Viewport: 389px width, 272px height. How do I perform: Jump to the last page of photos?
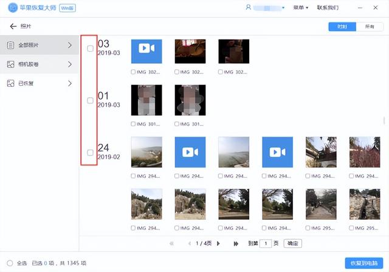click(x=236, y=243)
